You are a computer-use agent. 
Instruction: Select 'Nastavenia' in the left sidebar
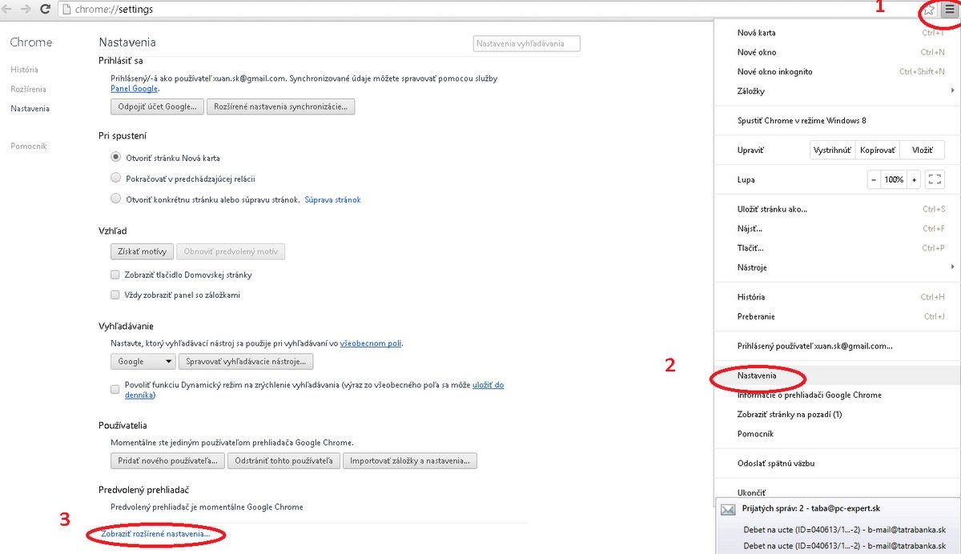click(30, 108)
